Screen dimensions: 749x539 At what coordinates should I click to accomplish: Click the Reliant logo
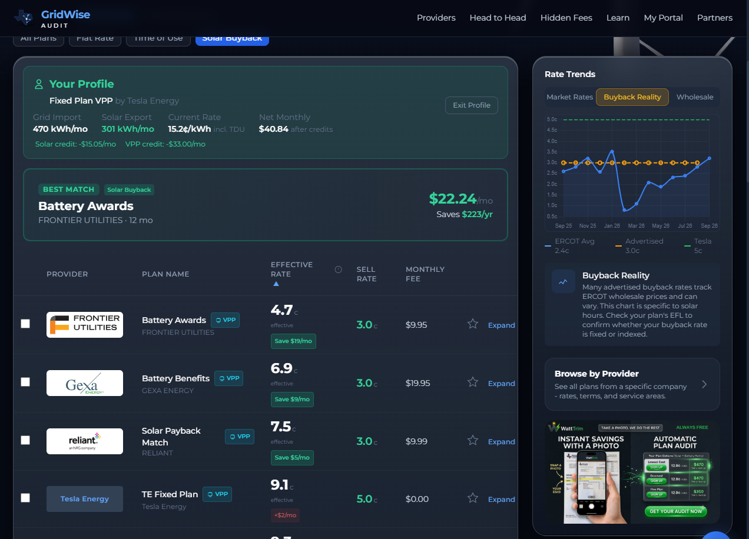click(85, 441)
